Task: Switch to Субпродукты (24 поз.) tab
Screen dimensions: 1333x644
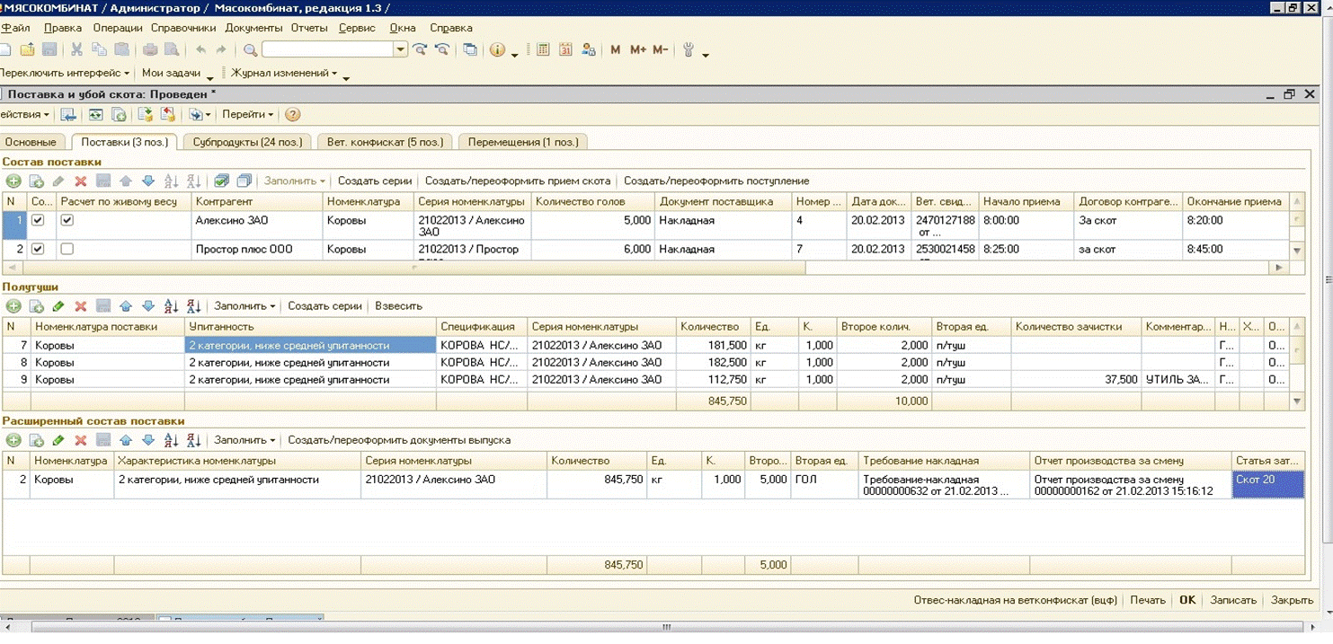Action: (x=247, y=142)
